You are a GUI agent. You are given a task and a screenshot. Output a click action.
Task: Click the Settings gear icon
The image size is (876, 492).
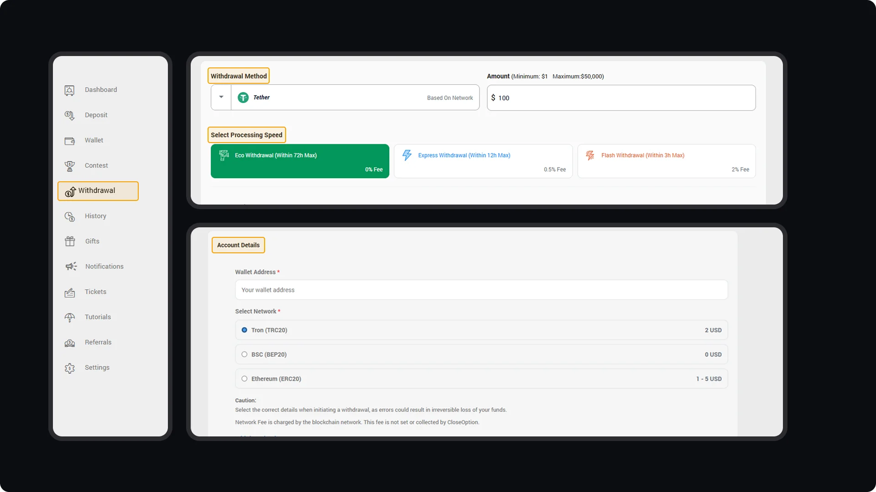[69, 368]
